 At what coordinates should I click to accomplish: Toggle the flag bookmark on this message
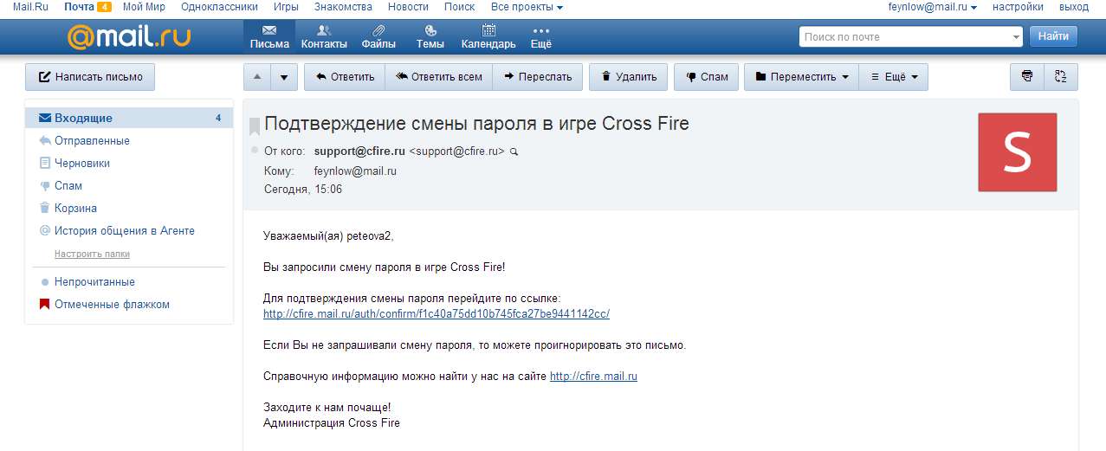[255, 126]
